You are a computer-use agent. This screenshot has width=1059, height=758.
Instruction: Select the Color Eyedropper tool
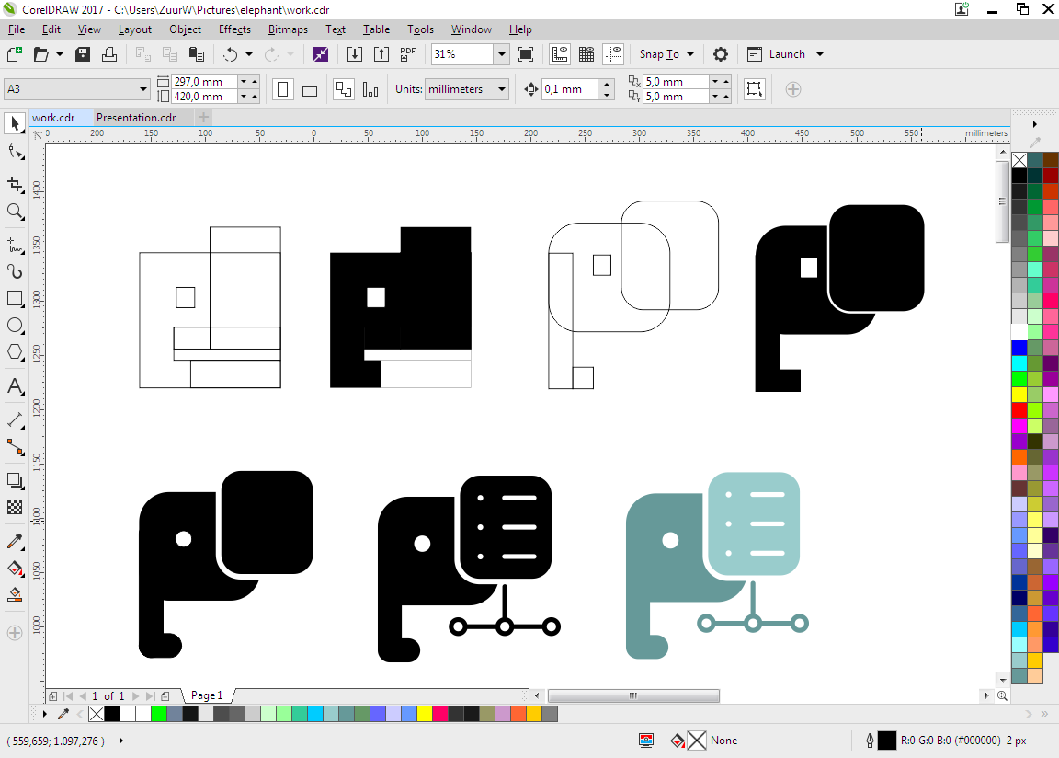tap(15, 541)
